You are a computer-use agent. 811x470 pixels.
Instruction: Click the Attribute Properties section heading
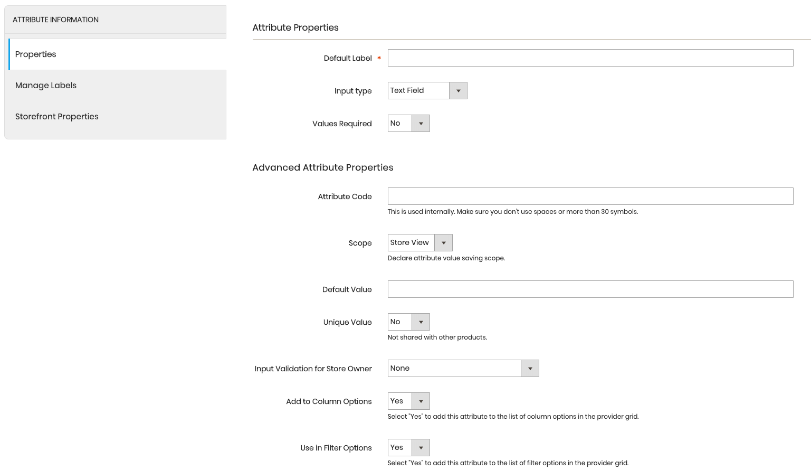pos(295,27)
